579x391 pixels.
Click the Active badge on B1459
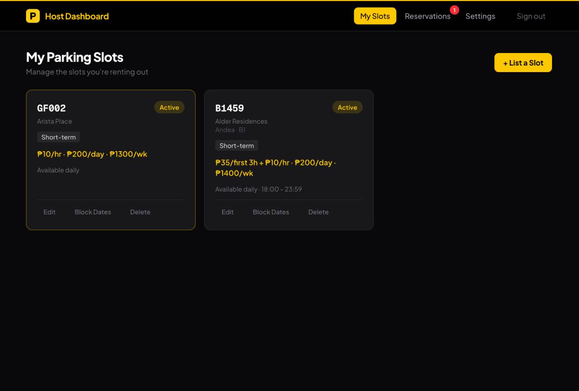(347, 107)
